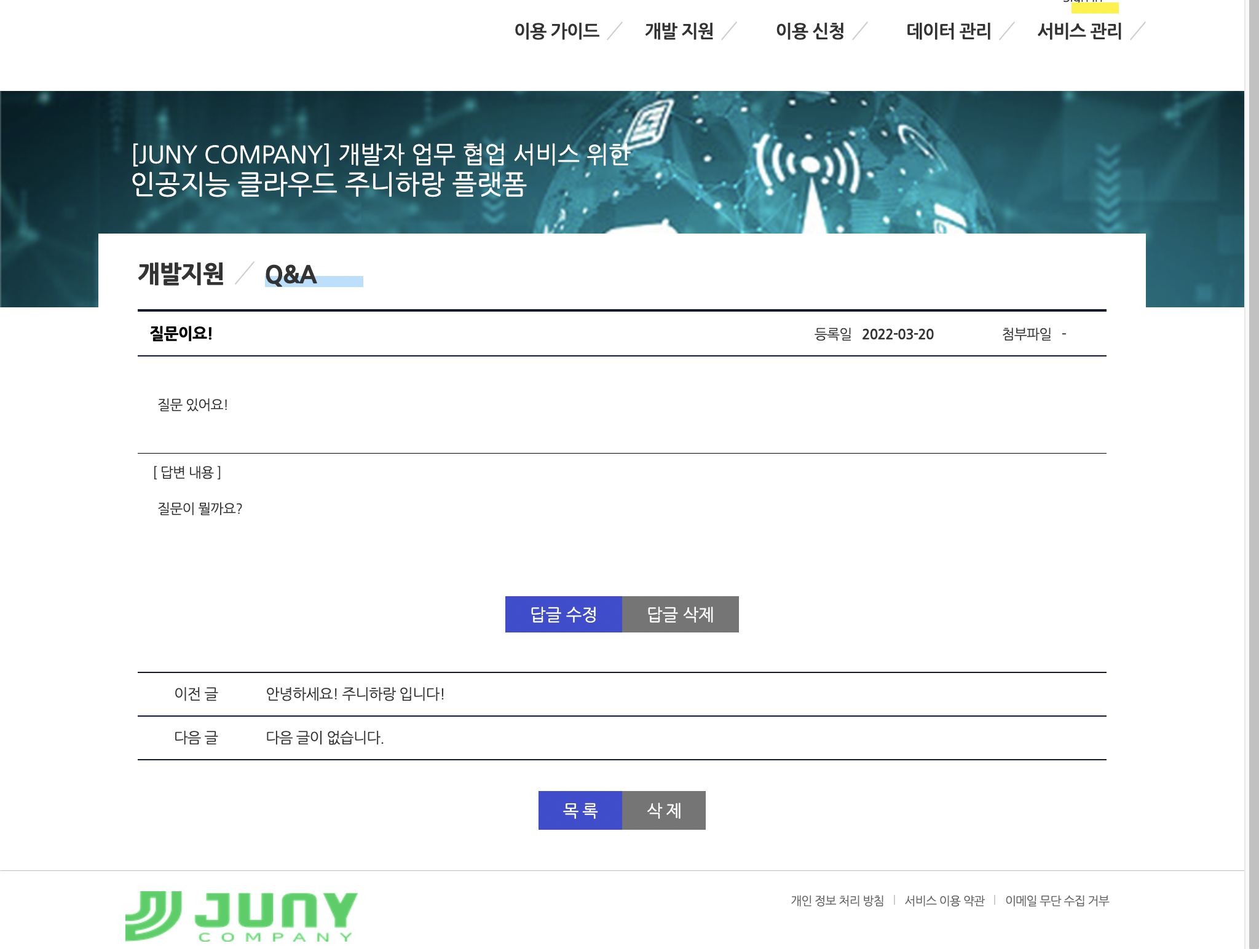
Task: Open the 개발 지원 menu
Action: (679, 31)
